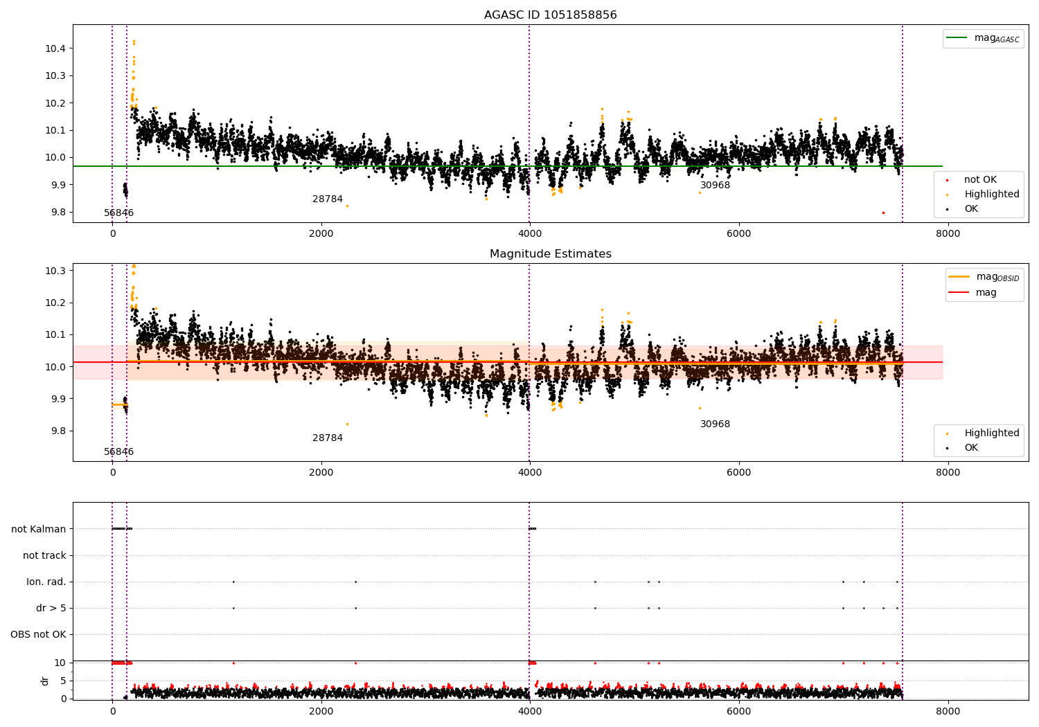The width and height of the screenshot is (1039, 727).
Task: Click the 9.8 y-axis tick in top plot
Action: [x=58, y=213]
